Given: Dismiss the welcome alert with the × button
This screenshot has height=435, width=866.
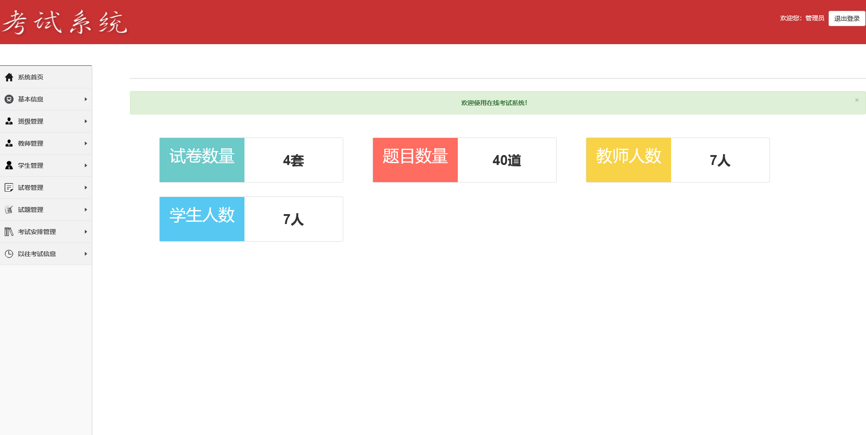Looking at the screenshot, I should coord(856,100).
